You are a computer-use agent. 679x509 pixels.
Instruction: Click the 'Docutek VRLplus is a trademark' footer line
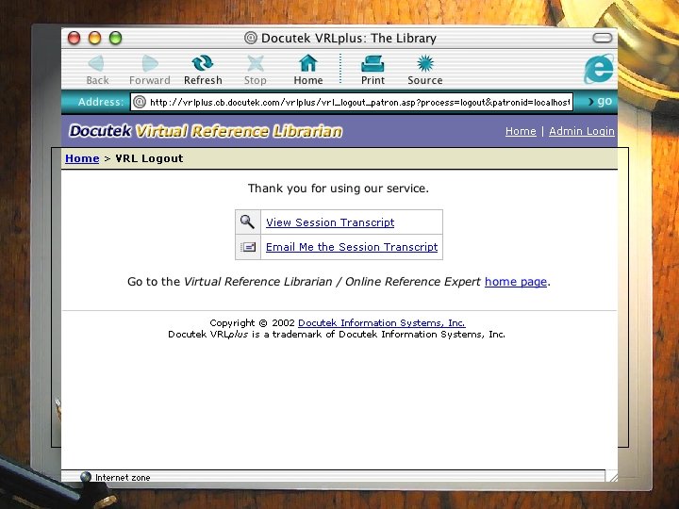coord(337,334)
